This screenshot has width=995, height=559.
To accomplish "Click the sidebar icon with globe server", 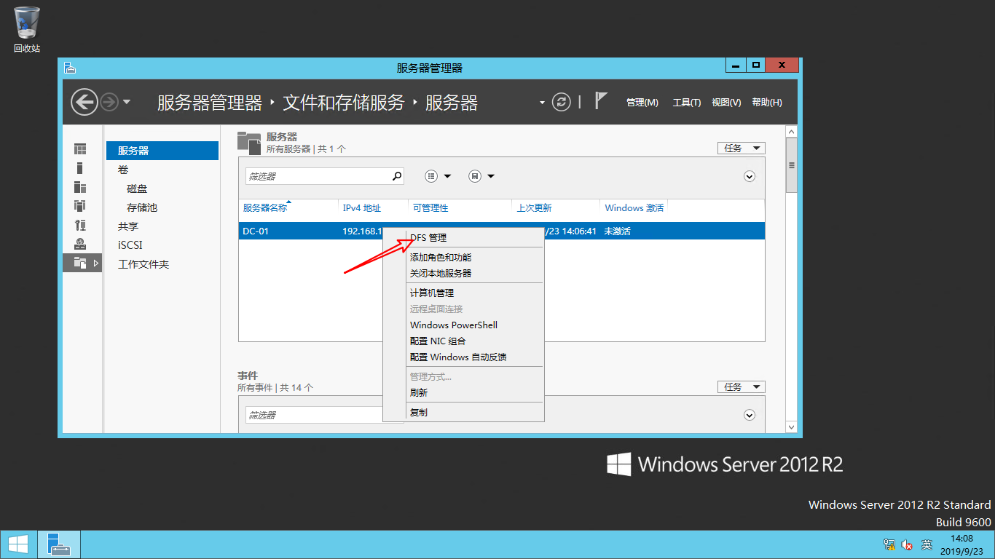I will pyautogui.click(x=80, y=244).
